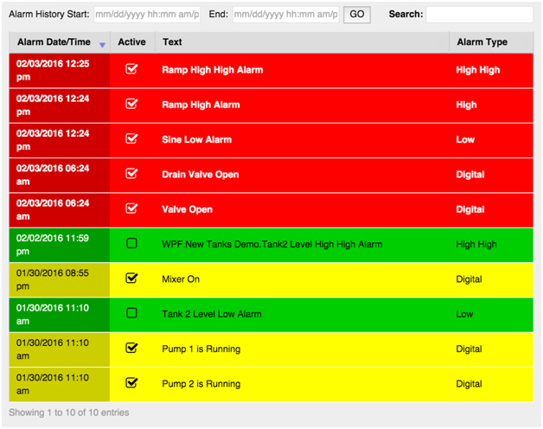The image size is (543, 429).
Task: Focus the Search input box
Action: tap(479, 15)
